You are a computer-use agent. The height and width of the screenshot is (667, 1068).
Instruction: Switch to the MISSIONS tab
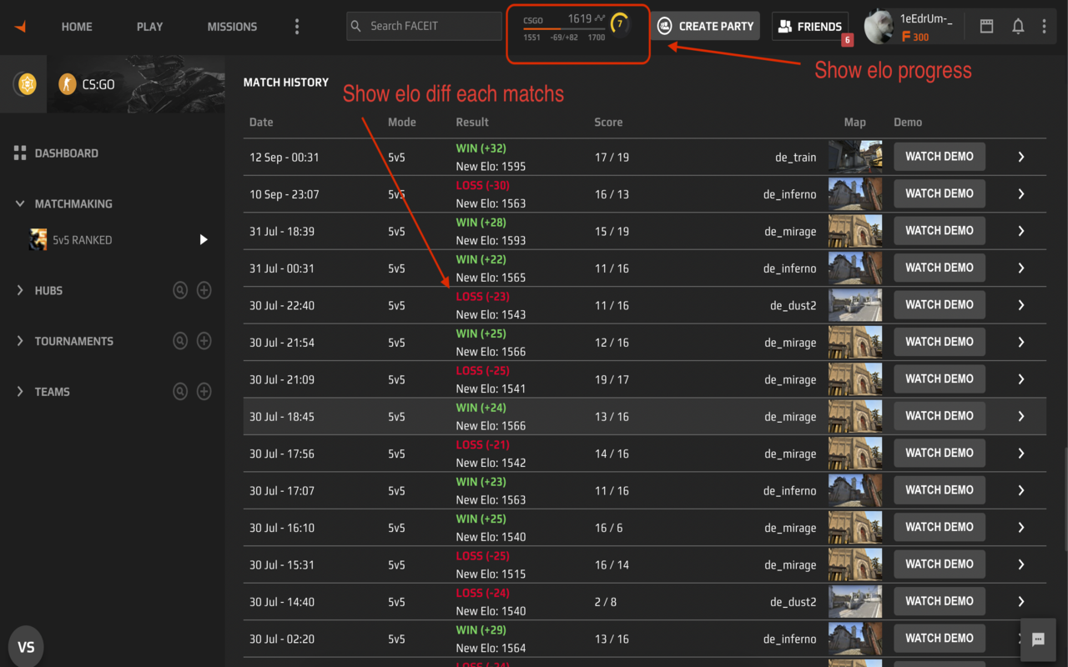pyautogui.click(x=231, y=26)
